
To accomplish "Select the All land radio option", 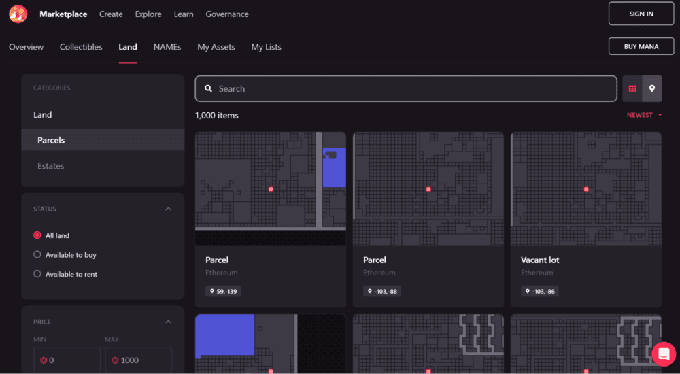I will pos(37,235).
